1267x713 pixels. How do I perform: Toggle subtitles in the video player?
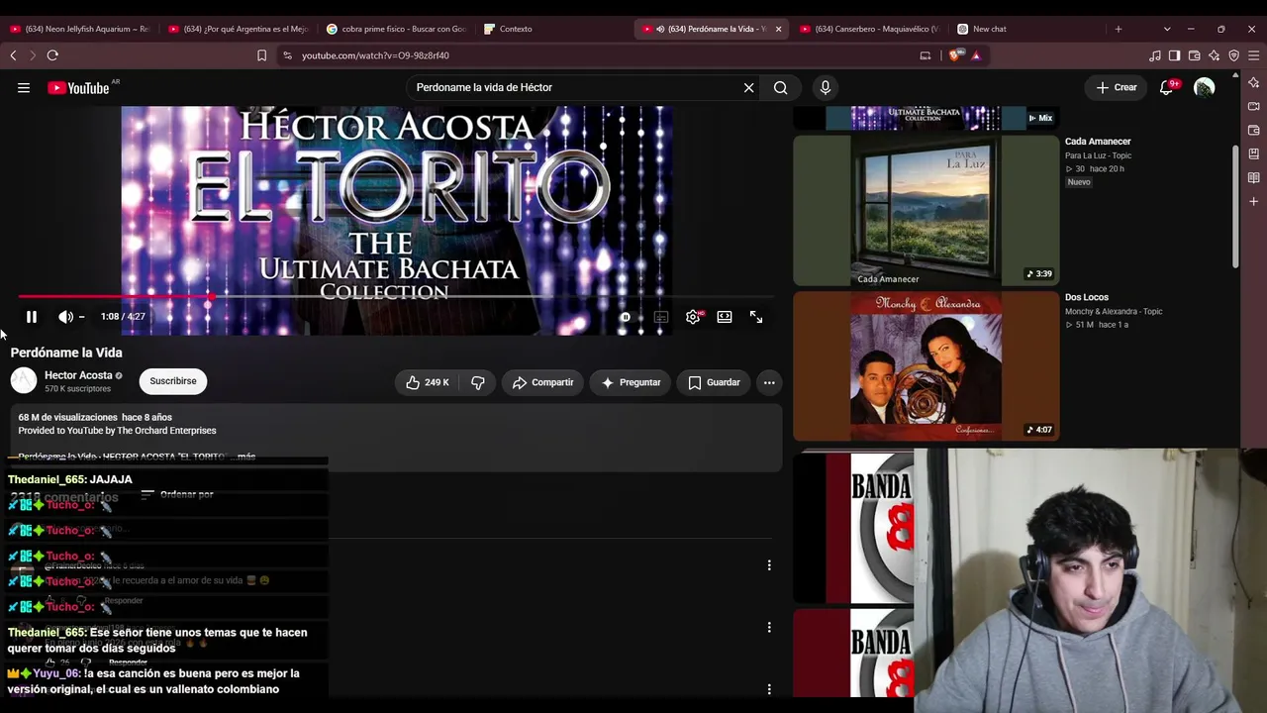[x=661, y=317]
